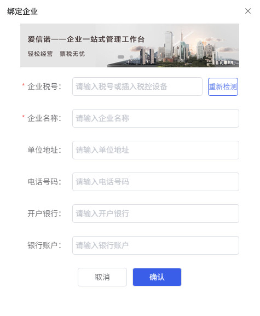260x316 pixels.
Task: Click the 电话号码 field label
Action: 44,182
